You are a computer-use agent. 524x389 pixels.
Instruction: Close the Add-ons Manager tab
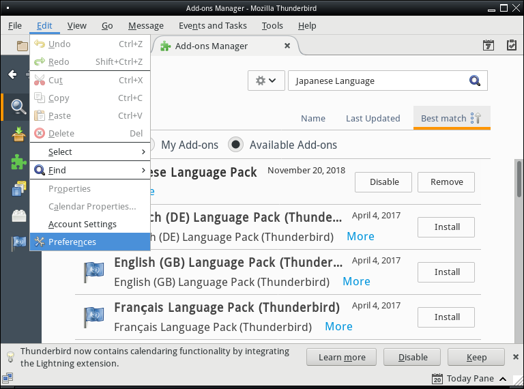287,46
